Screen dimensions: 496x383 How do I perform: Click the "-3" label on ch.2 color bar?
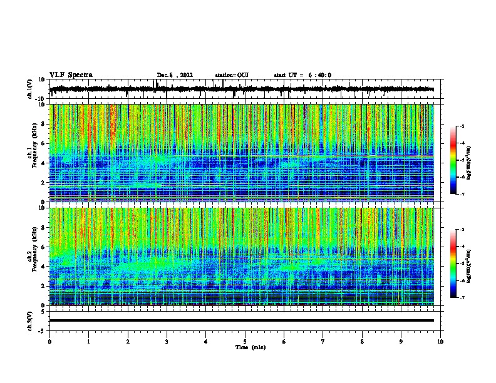coord(462,230)
